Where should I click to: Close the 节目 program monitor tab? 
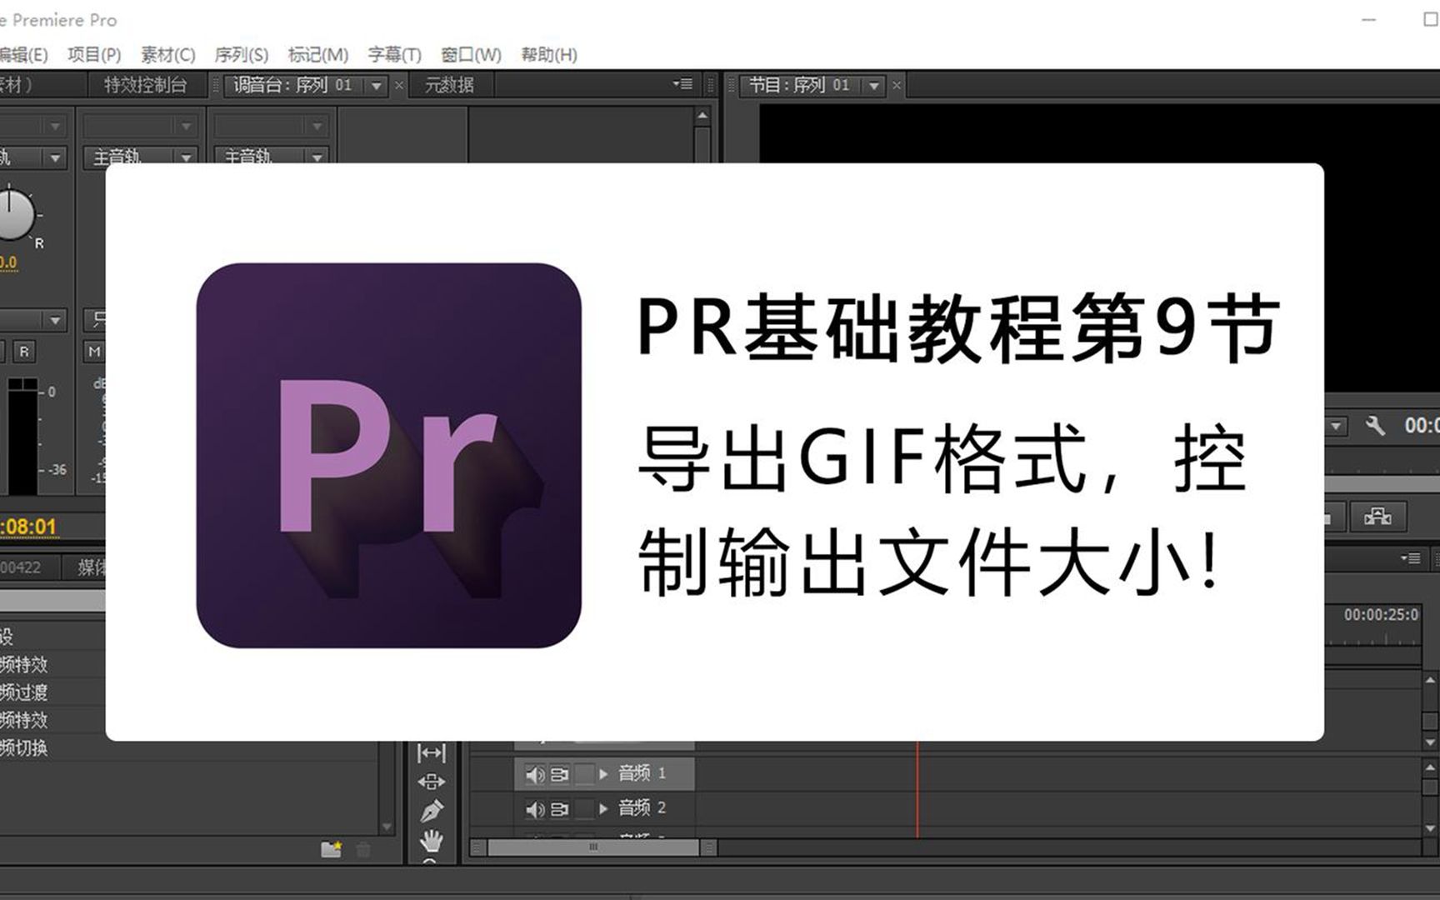click(x=897, y=85)
